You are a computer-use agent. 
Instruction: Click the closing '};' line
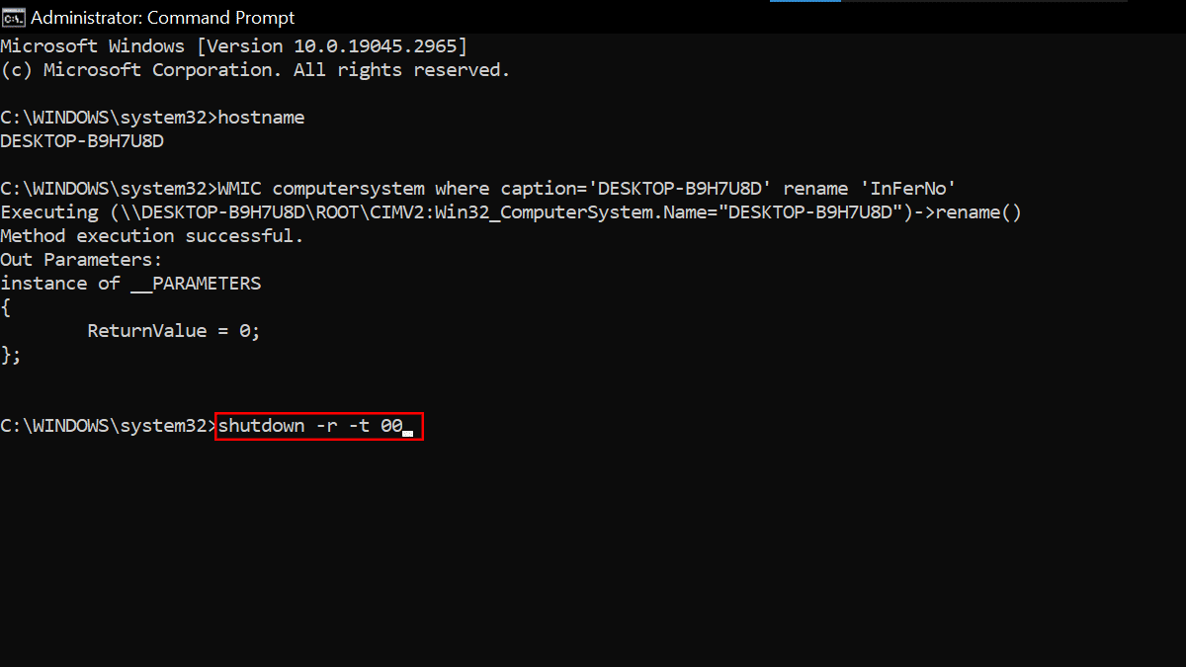[11, 355]
